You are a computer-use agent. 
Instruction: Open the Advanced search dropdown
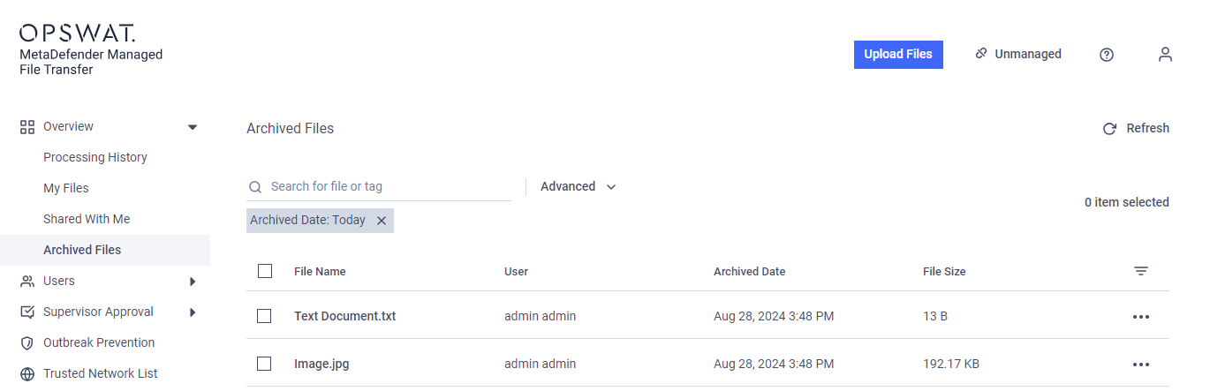579,186
